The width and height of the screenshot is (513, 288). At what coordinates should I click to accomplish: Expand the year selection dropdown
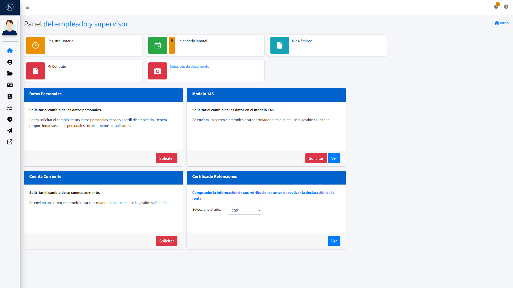point(244,210)
